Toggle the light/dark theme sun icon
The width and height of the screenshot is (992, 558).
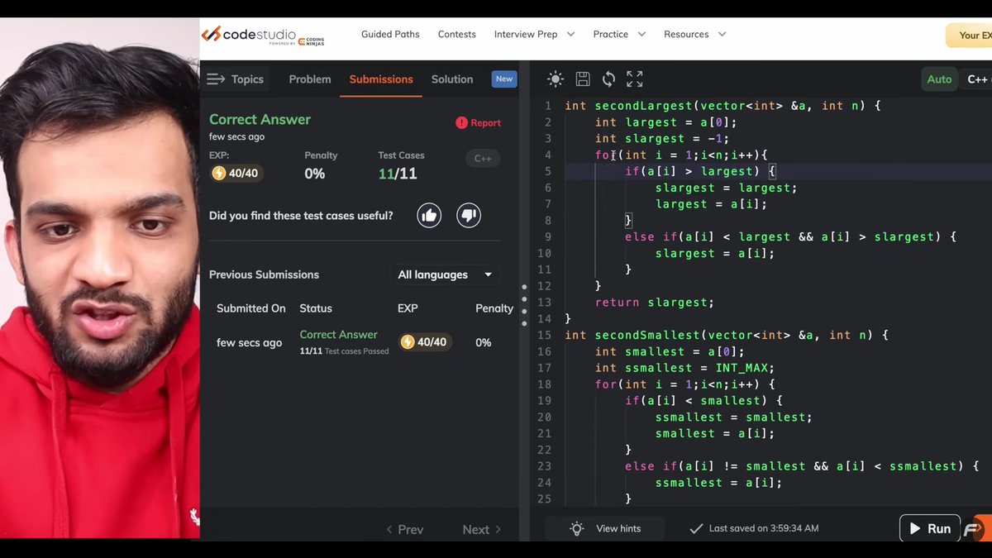(556, 79)
